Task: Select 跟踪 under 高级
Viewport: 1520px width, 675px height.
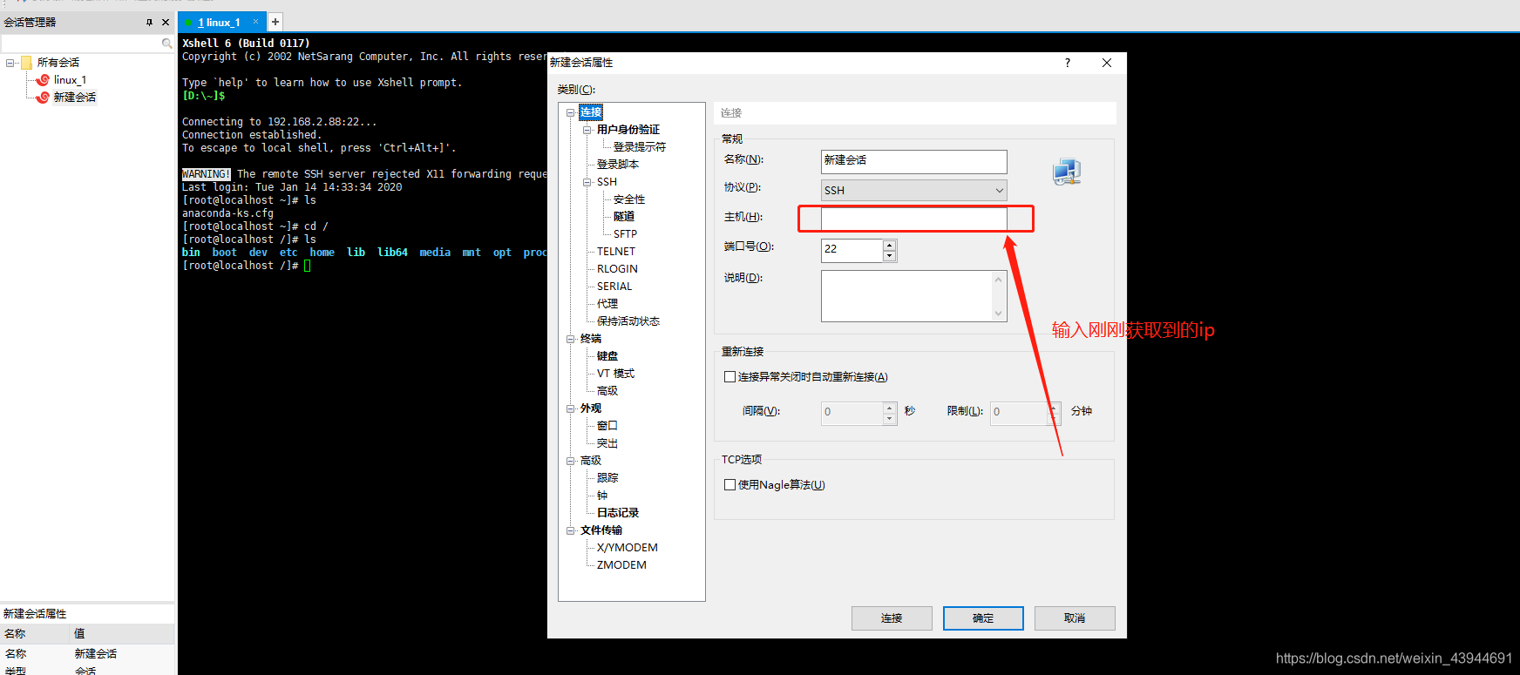Action: (607, 478)
